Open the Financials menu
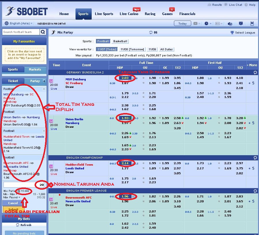 coord(187,14)
